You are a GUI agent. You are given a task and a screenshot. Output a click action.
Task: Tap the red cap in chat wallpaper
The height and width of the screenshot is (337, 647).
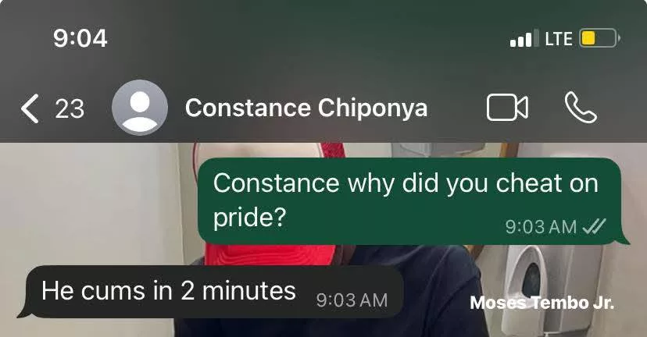pos(270,254)
